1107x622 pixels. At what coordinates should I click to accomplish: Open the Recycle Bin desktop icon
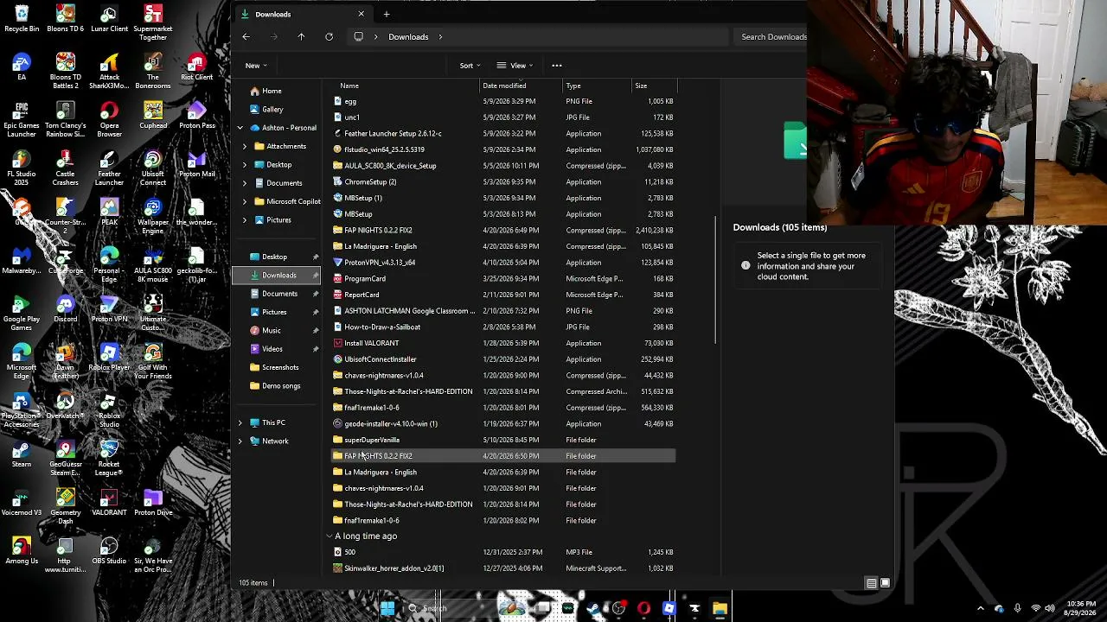tap(22, 19)
